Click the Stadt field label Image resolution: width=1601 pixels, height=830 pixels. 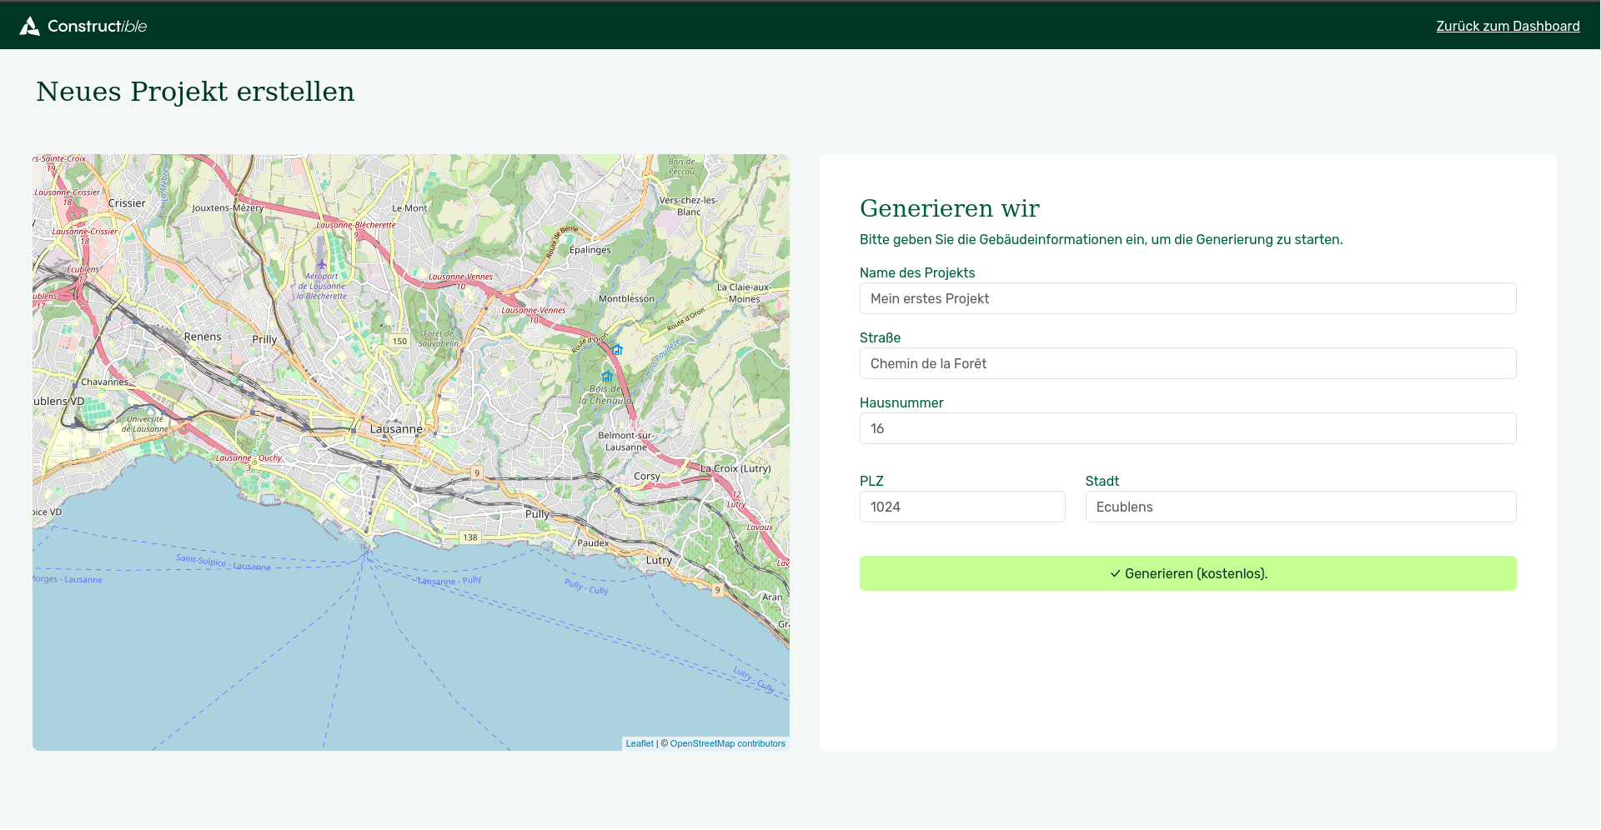tap(1102, 481)
